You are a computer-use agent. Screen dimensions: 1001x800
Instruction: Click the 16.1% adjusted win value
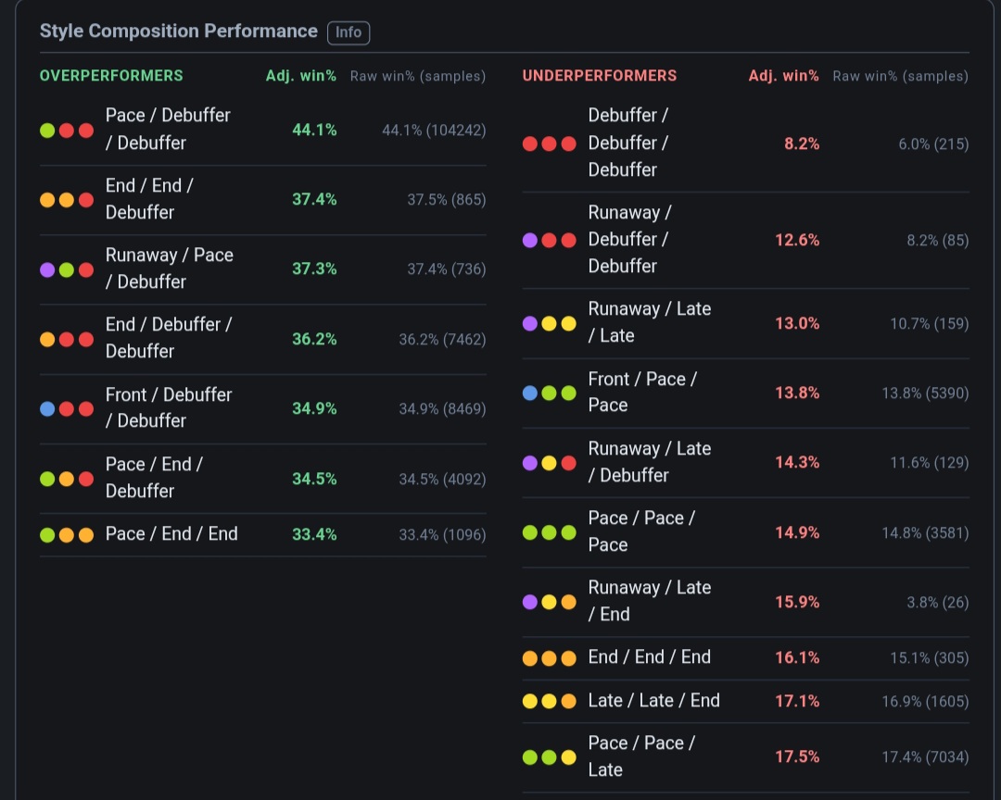[797, 657]
